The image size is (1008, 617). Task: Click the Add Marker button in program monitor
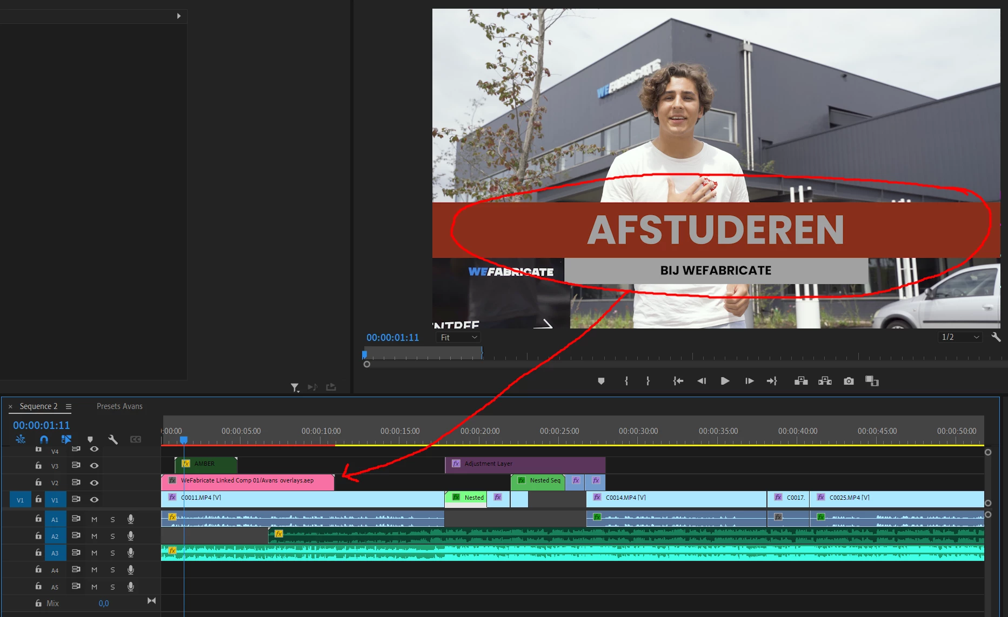(601, 381)
